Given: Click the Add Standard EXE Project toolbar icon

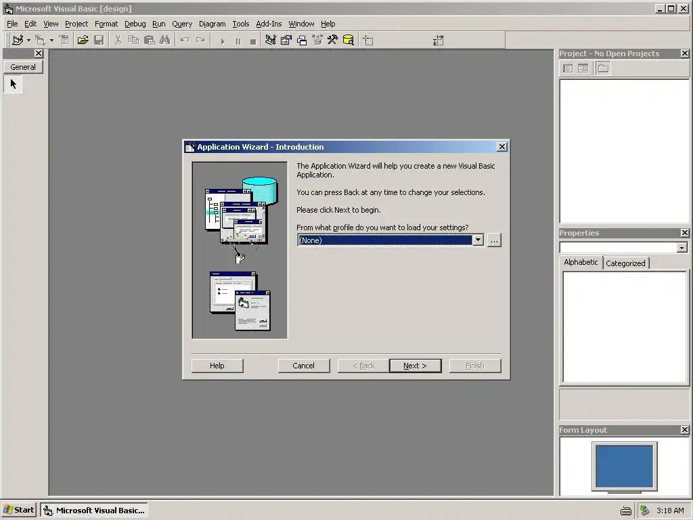Looking at the screenshot, I should 18,40.
